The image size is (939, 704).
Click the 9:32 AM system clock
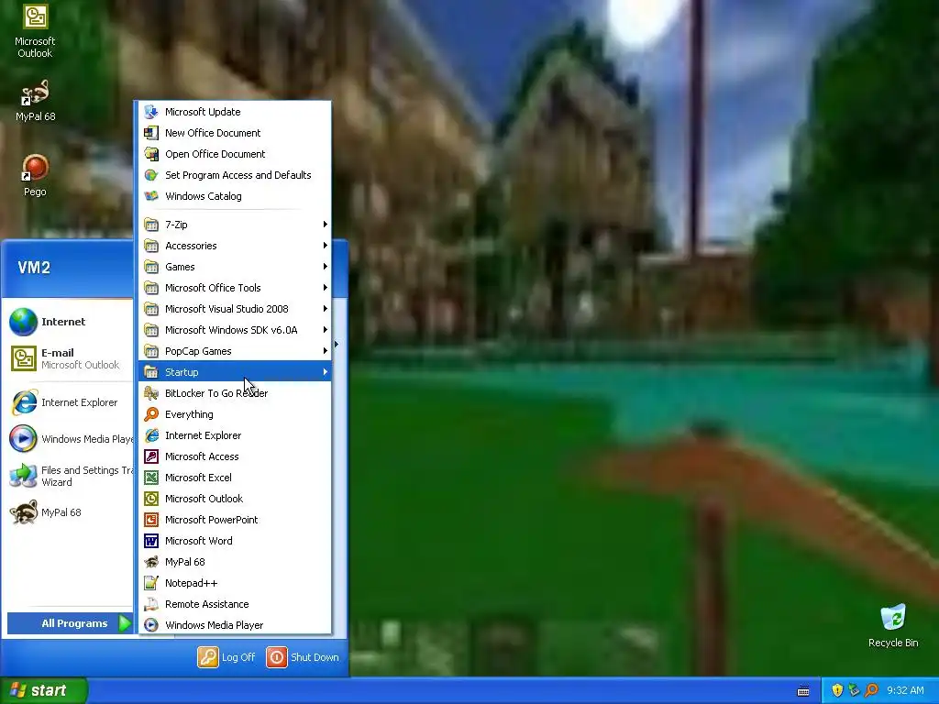[905, 690]
